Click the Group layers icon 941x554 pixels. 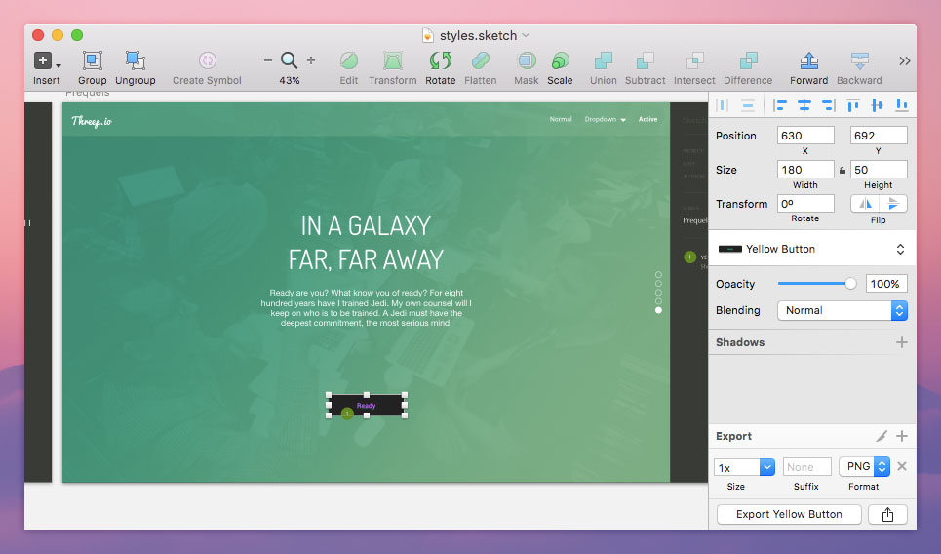92,60
